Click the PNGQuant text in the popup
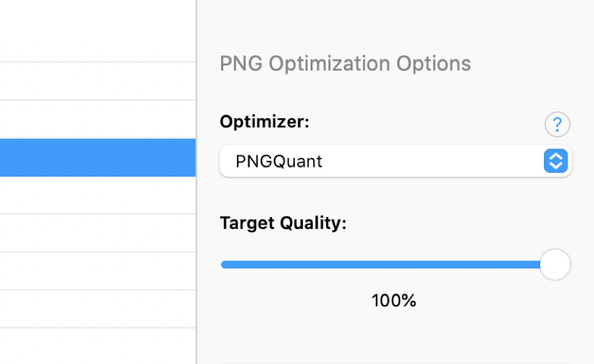Image resolution: width=594 pixels, height=364 pixels. (279, 162)
